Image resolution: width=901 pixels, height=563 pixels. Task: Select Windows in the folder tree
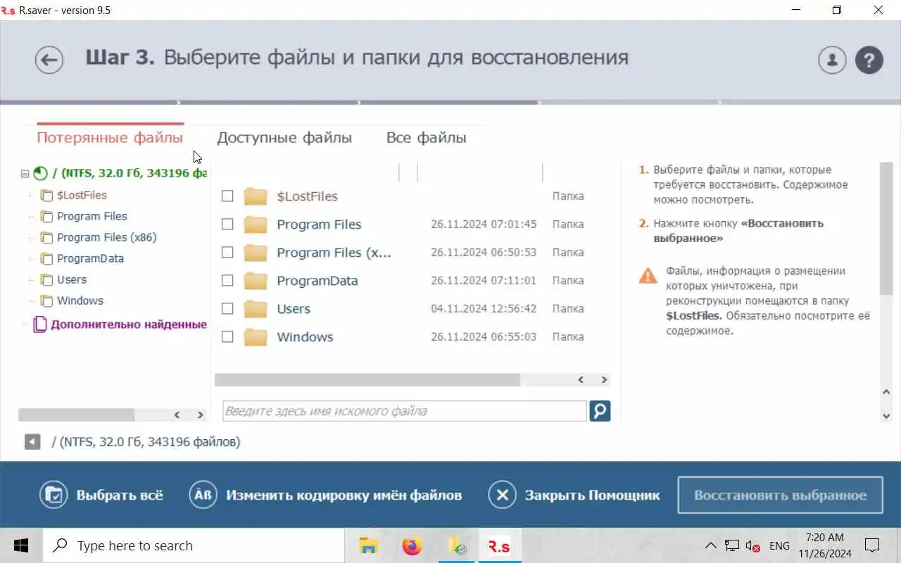click(80, 301)
